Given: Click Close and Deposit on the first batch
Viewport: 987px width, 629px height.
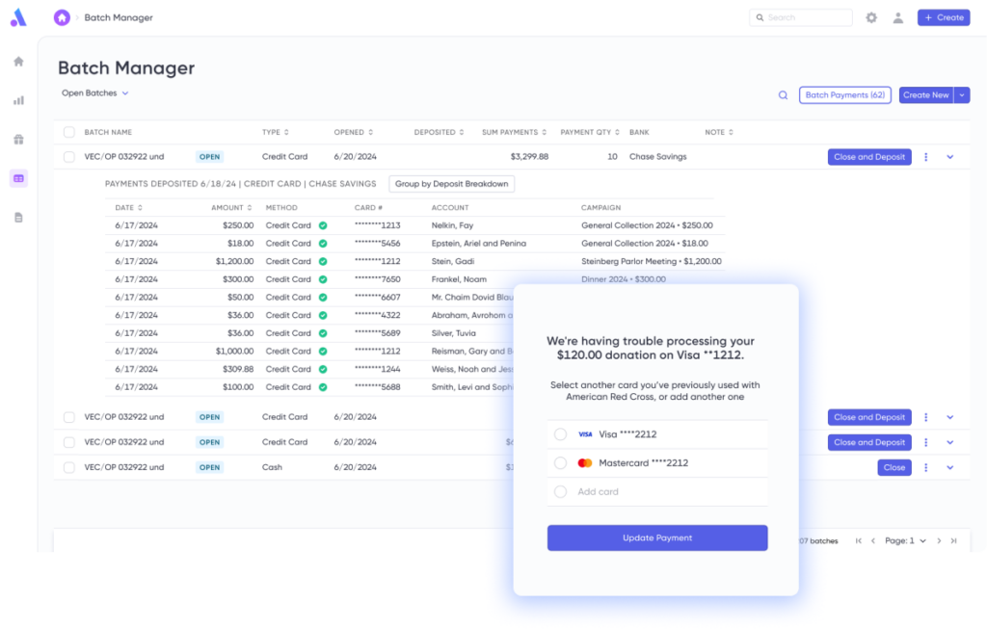Looking at the screenshot, I should click(x=868, y=156).
